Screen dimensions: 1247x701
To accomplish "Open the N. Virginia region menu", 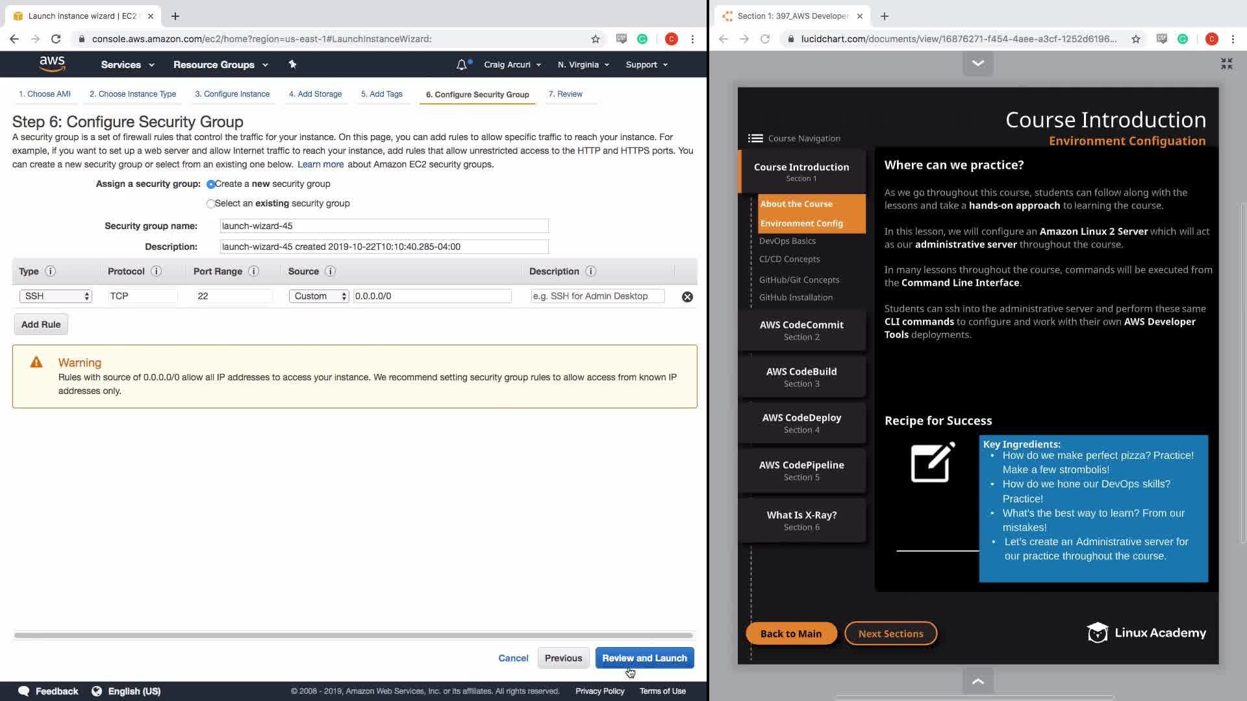I will click(x=583, y=65).
